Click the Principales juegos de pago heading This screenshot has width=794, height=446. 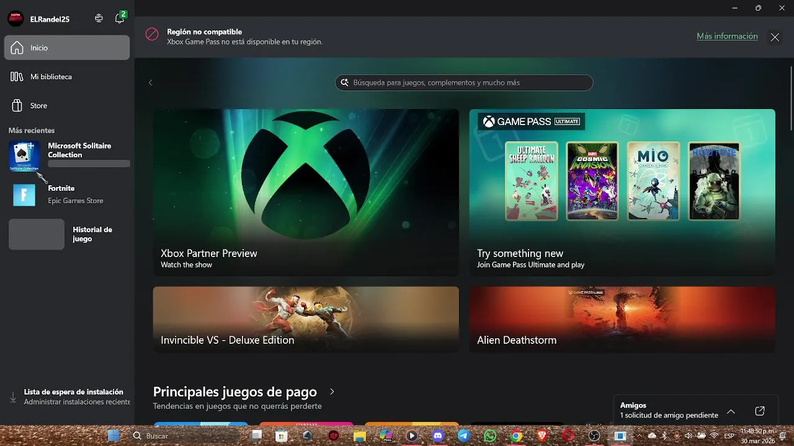coord(235,392)
